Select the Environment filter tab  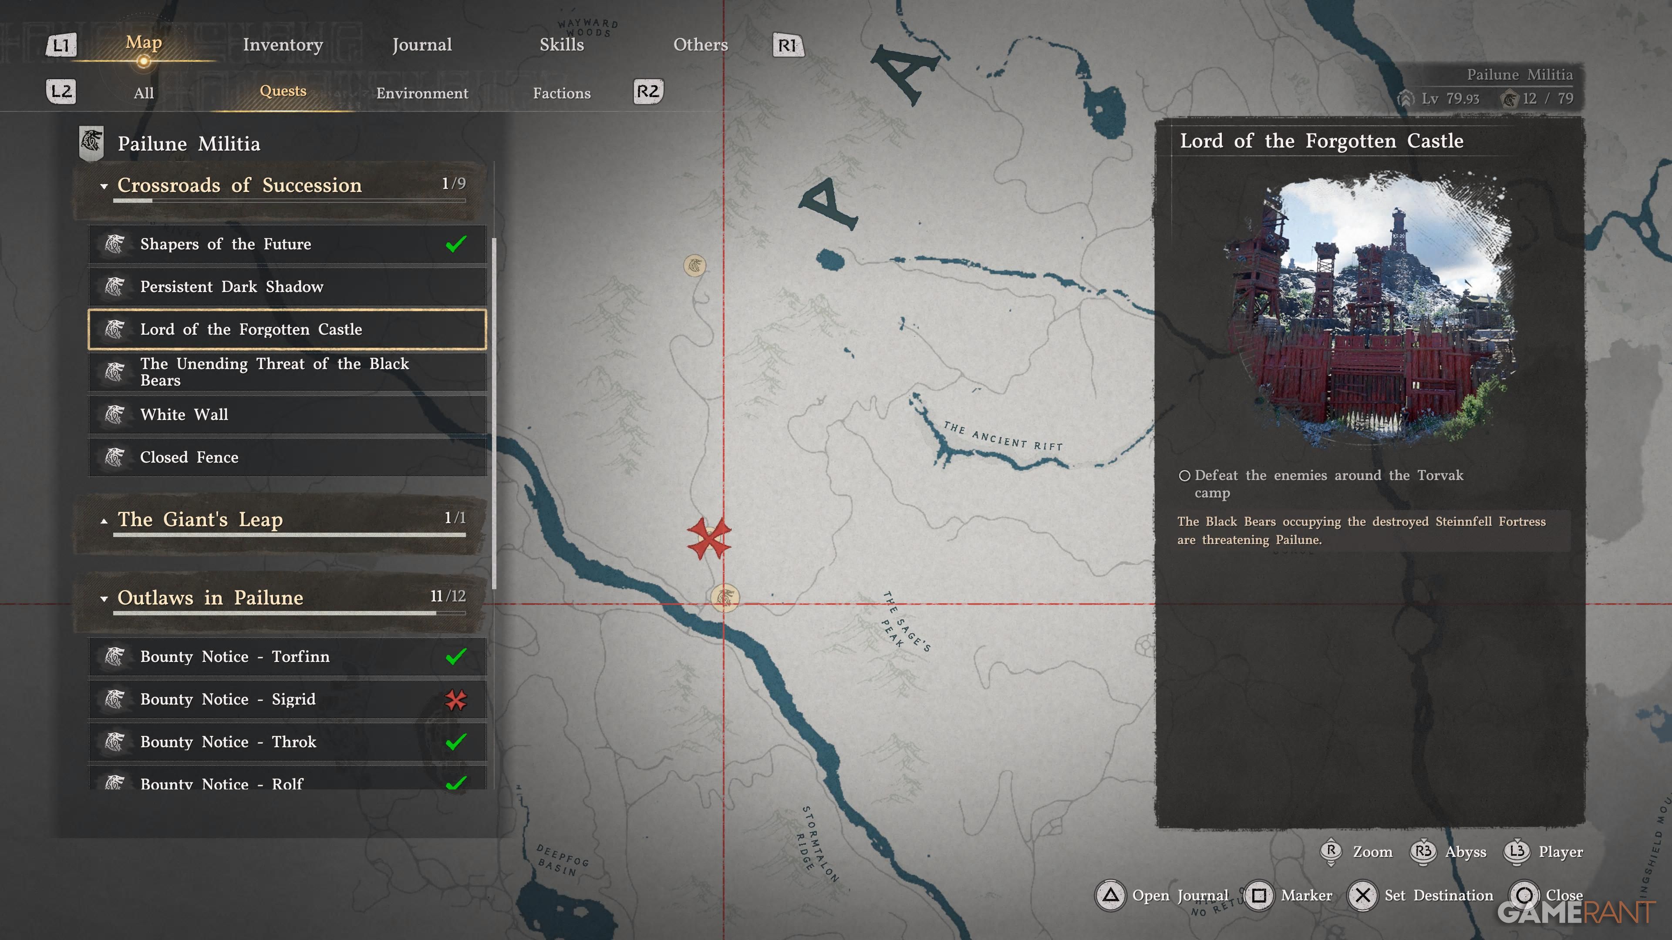pos(422,93)
